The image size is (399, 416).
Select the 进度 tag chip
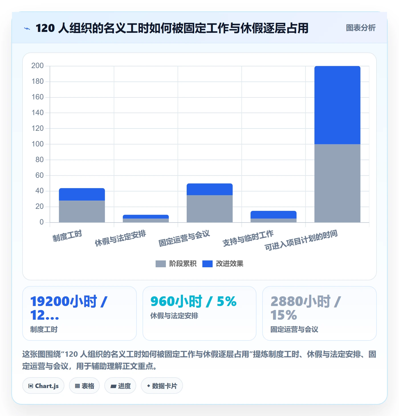120,386
